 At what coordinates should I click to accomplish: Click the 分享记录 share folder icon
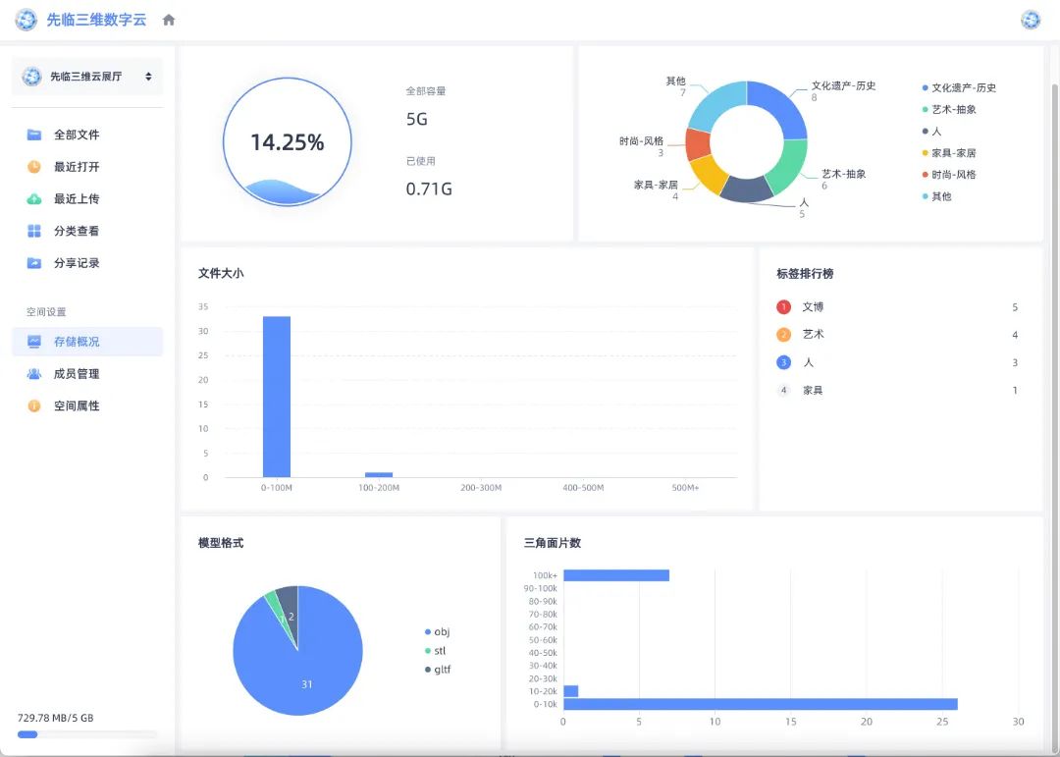(34, 263)
